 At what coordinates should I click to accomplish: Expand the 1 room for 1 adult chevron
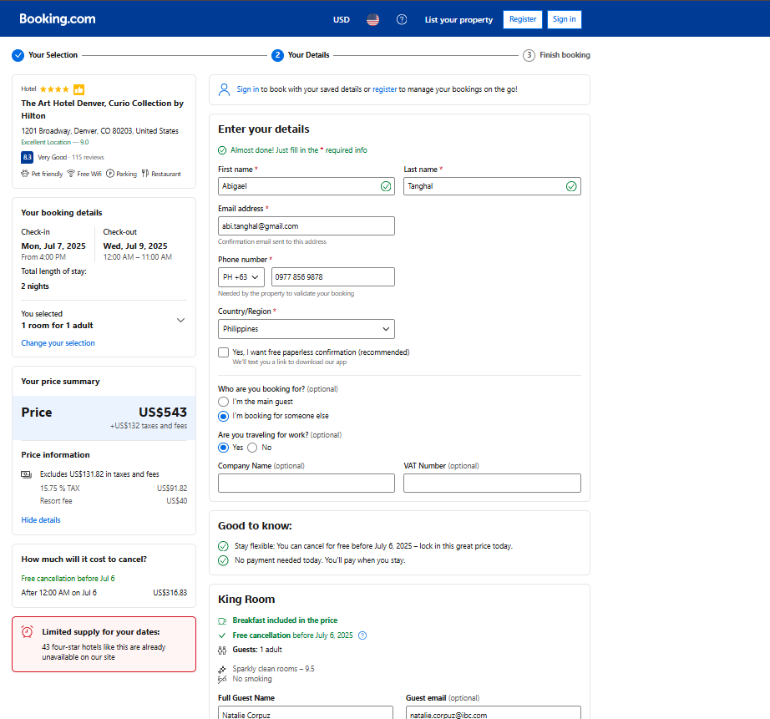180,320
